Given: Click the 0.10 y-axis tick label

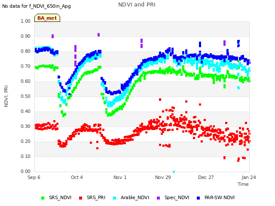Looking at the screenshot, I should 26,156.
